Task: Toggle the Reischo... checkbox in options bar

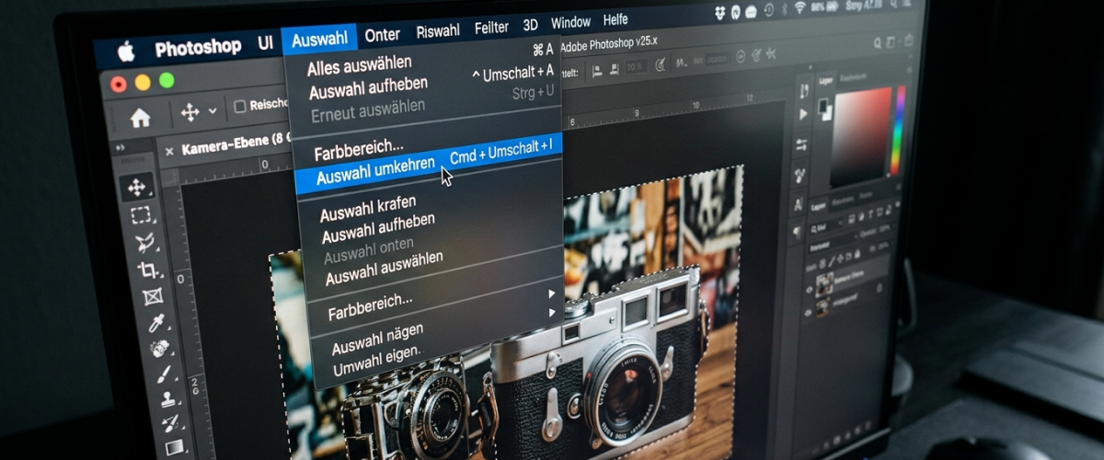Action: pyautogui.click(x=240, y=106)
